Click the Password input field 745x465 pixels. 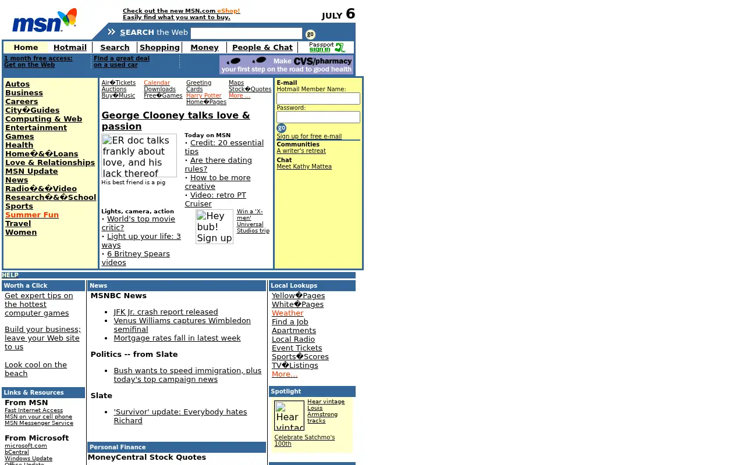318,117
